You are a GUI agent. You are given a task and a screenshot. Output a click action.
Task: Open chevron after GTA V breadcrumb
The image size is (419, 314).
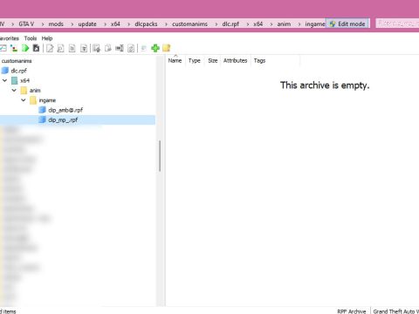click(43, 24)
